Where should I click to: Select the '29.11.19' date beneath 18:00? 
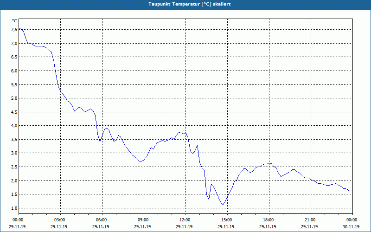(268, 226)
